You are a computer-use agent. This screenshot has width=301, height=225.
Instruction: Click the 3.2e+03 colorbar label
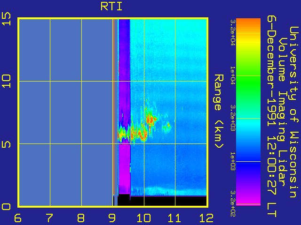pyautogui.click(x=233, y=118)
